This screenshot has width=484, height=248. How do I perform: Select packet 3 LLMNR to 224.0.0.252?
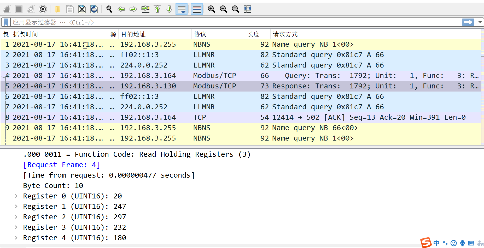(240, 65)
